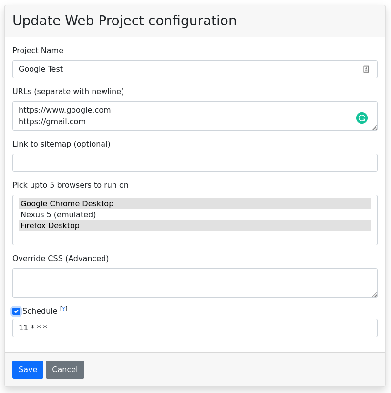This screenshot has width=391, height=393.
Task: Click the "Pick upto 5 browsers" label
Action: point(70,185)
